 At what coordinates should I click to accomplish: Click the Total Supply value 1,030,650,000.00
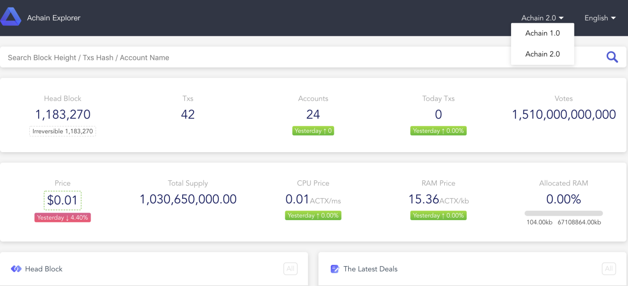click(188, 199)
